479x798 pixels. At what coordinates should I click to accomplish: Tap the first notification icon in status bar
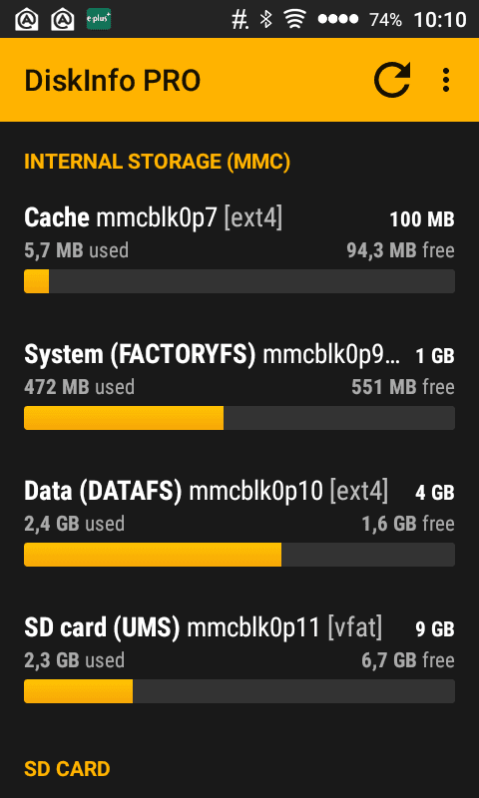27,19
